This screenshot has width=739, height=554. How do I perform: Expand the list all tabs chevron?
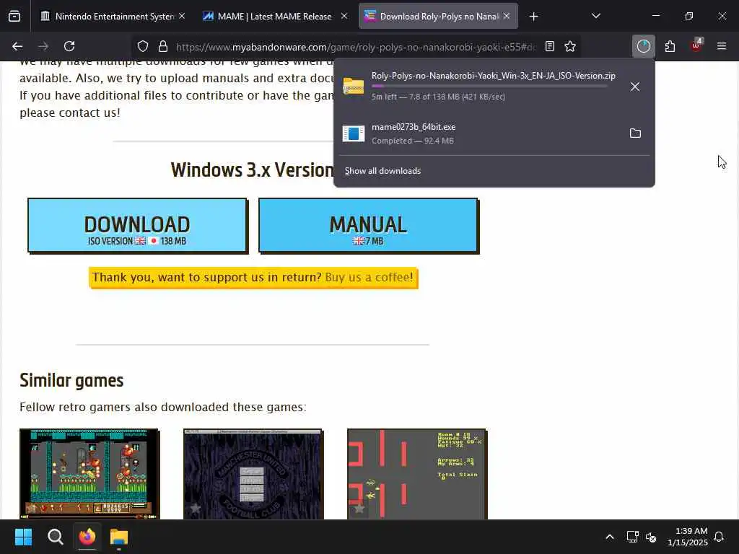(595, 17)
